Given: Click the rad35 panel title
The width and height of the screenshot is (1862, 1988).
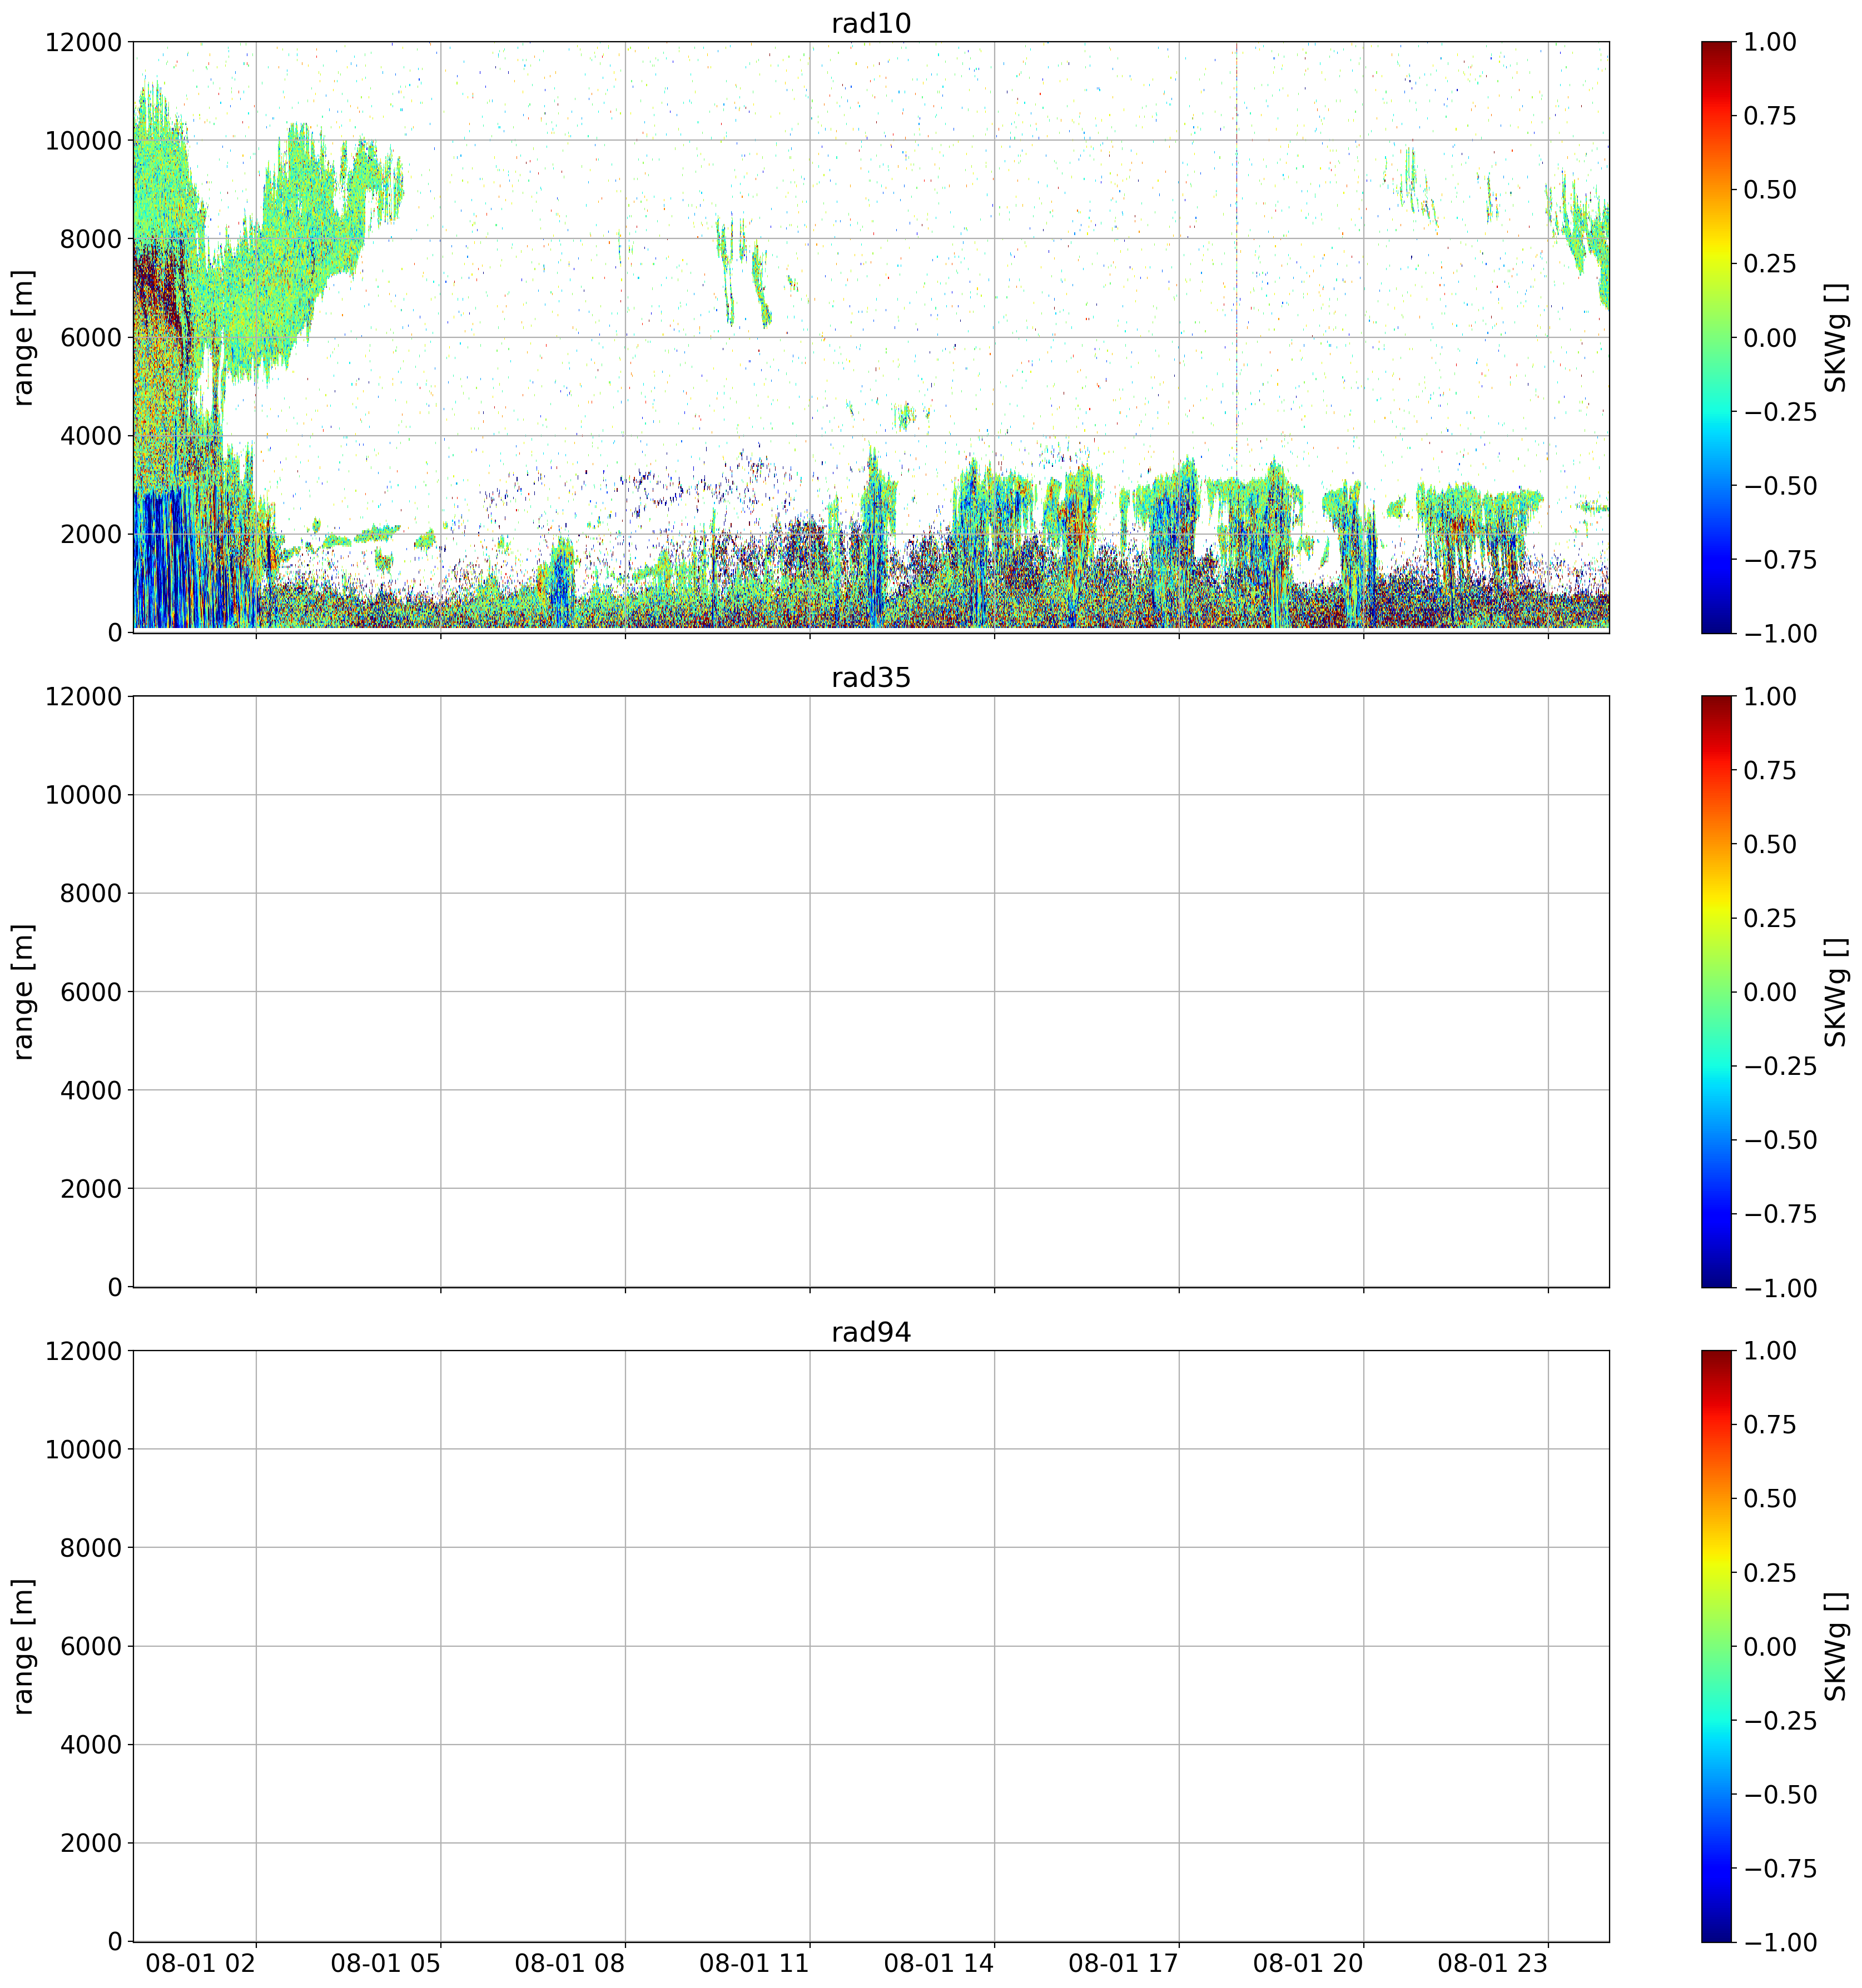Looking at the screenshot, I should (x=871, y=678).
